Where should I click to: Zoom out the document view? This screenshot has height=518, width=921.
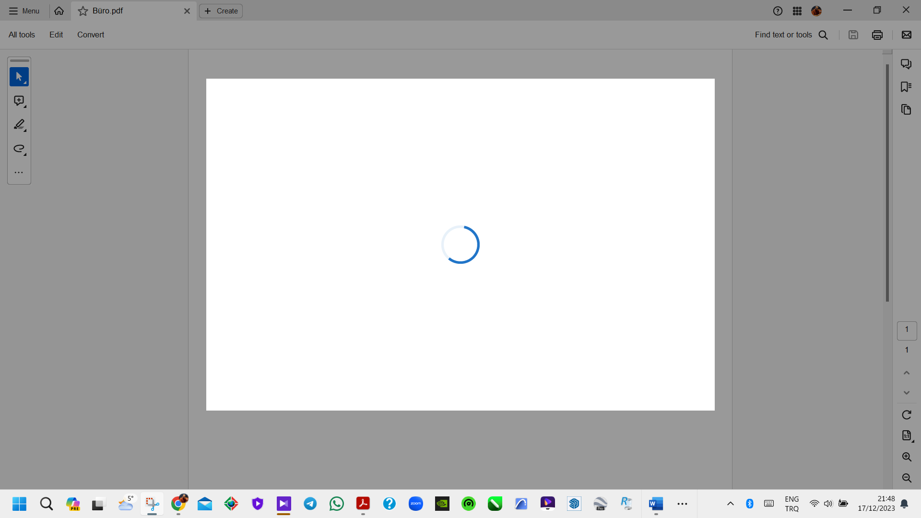(907, 478)
